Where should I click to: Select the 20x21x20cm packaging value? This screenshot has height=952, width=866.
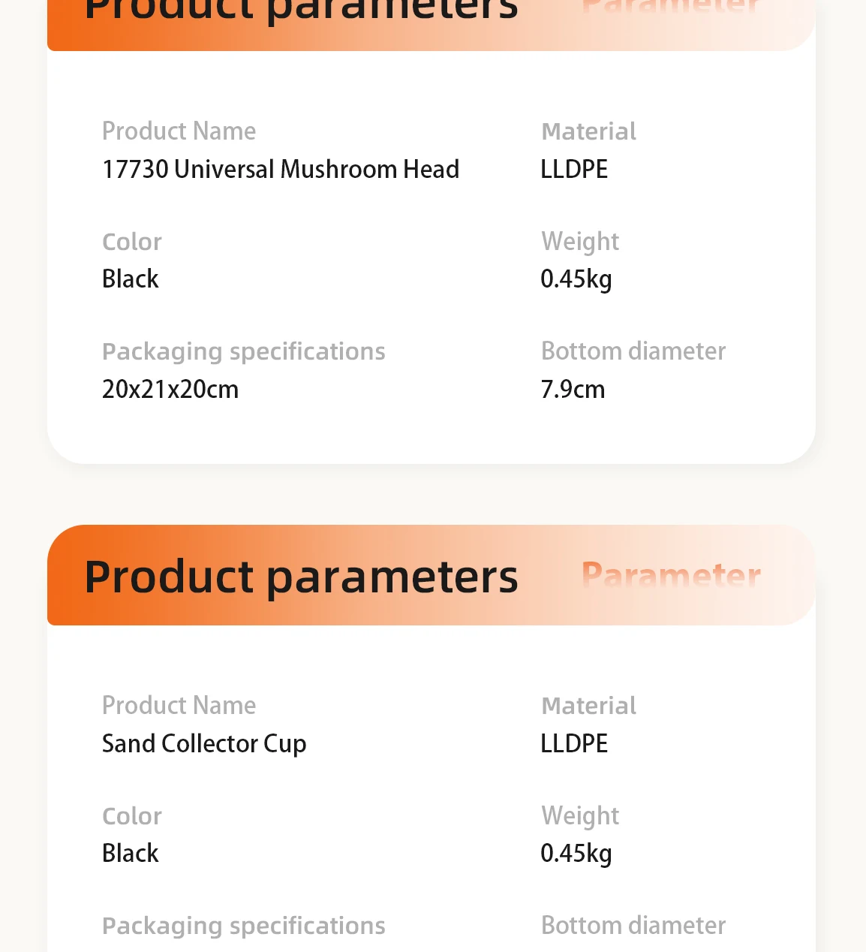tap(170, 389)
